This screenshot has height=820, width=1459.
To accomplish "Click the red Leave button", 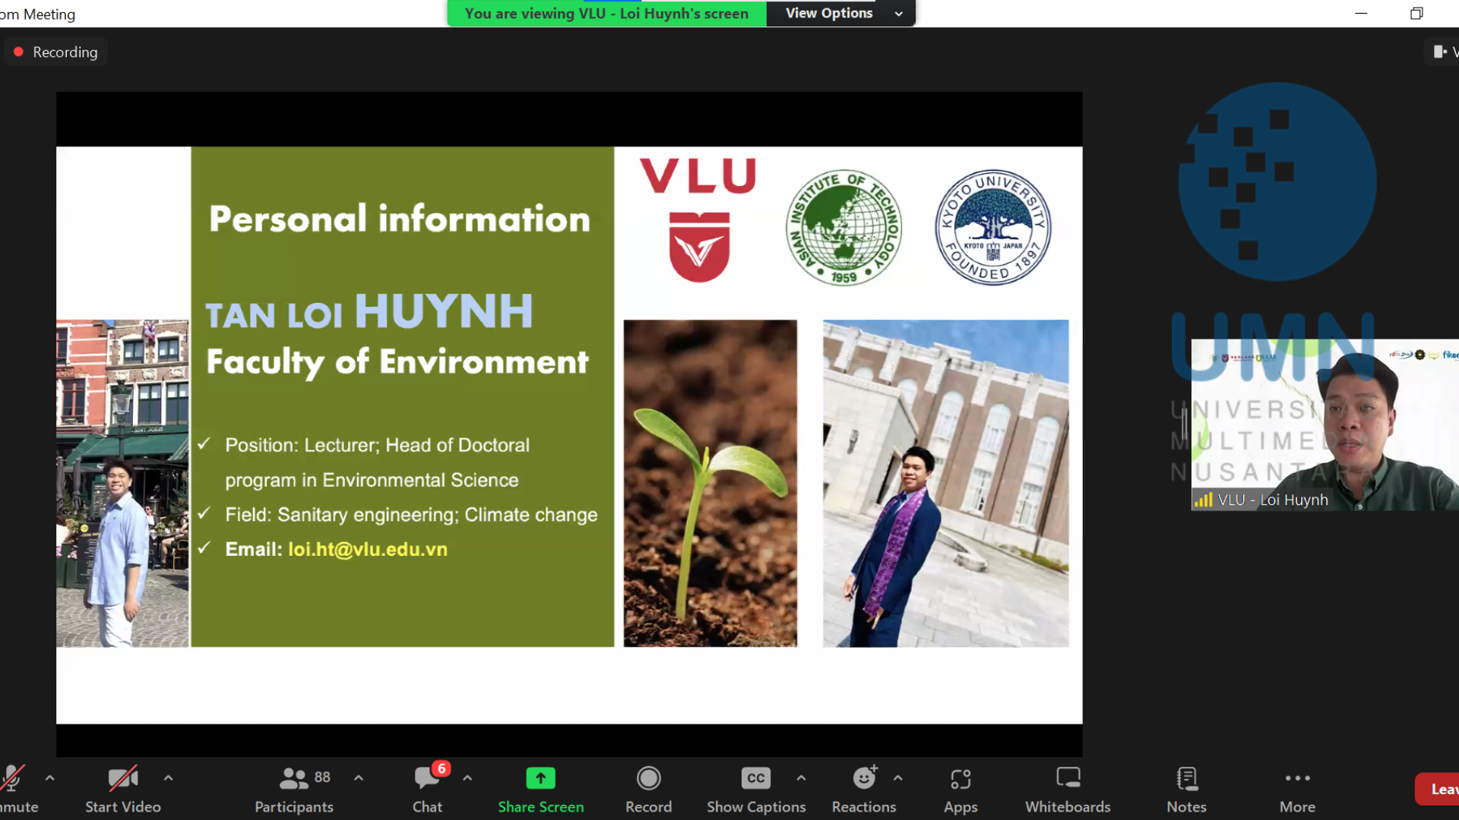I will point(1437,790).
